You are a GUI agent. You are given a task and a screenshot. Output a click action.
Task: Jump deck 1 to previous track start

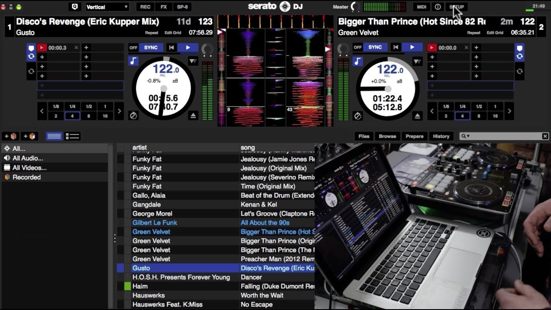pos(171,47)
